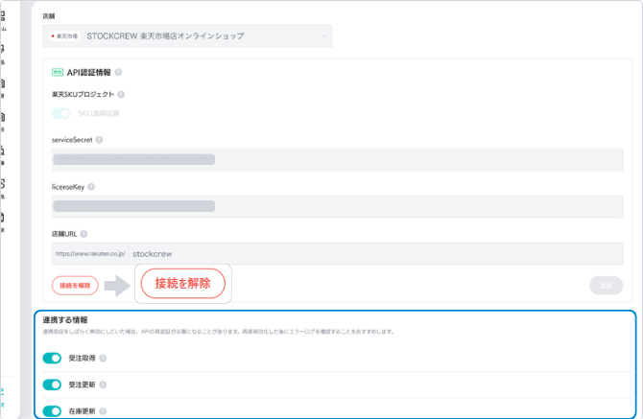Image resolution: width=643 pixels, height=419 pixels.
Task: Click into the licenseKey input field
Action: (336, 206)
